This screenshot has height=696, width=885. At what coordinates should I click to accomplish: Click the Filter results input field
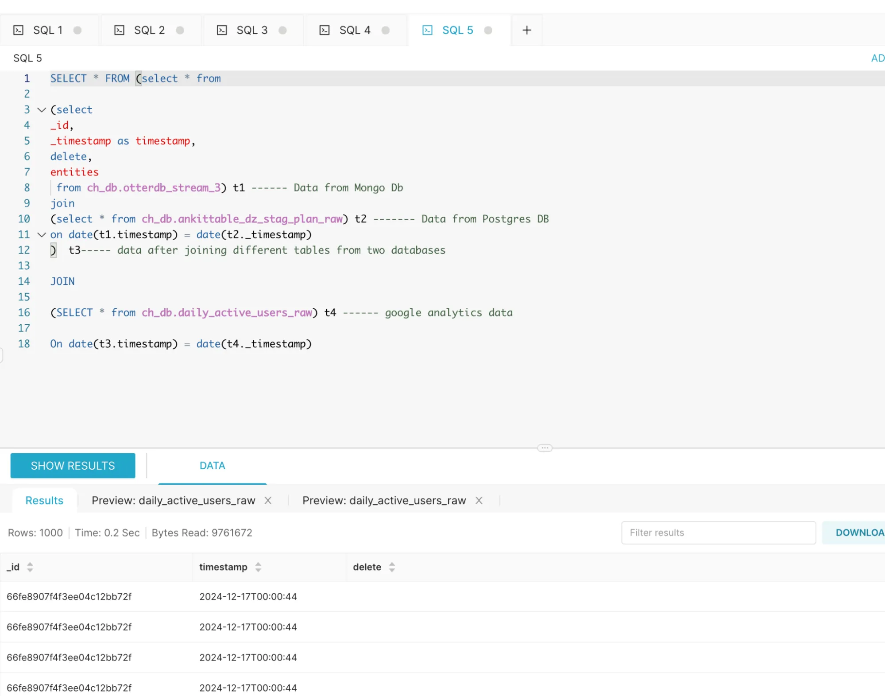click(719, 533)
